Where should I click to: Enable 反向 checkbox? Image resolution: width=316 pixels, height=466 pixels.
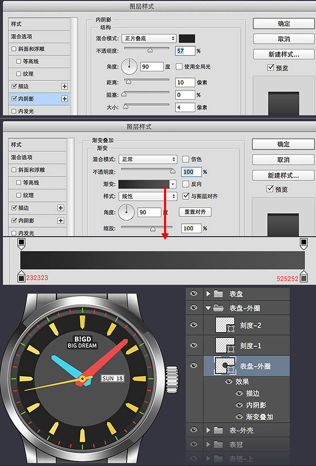(x=186, y=184)
